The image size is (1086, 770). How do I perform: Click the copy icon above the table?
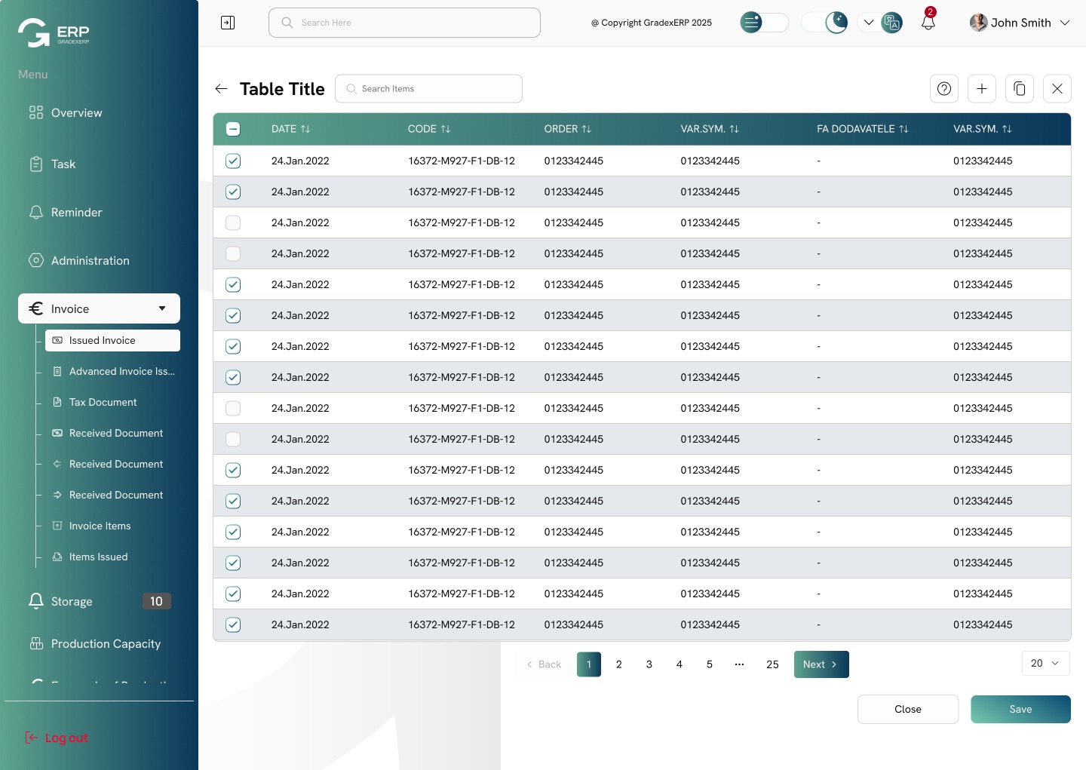1020,89
